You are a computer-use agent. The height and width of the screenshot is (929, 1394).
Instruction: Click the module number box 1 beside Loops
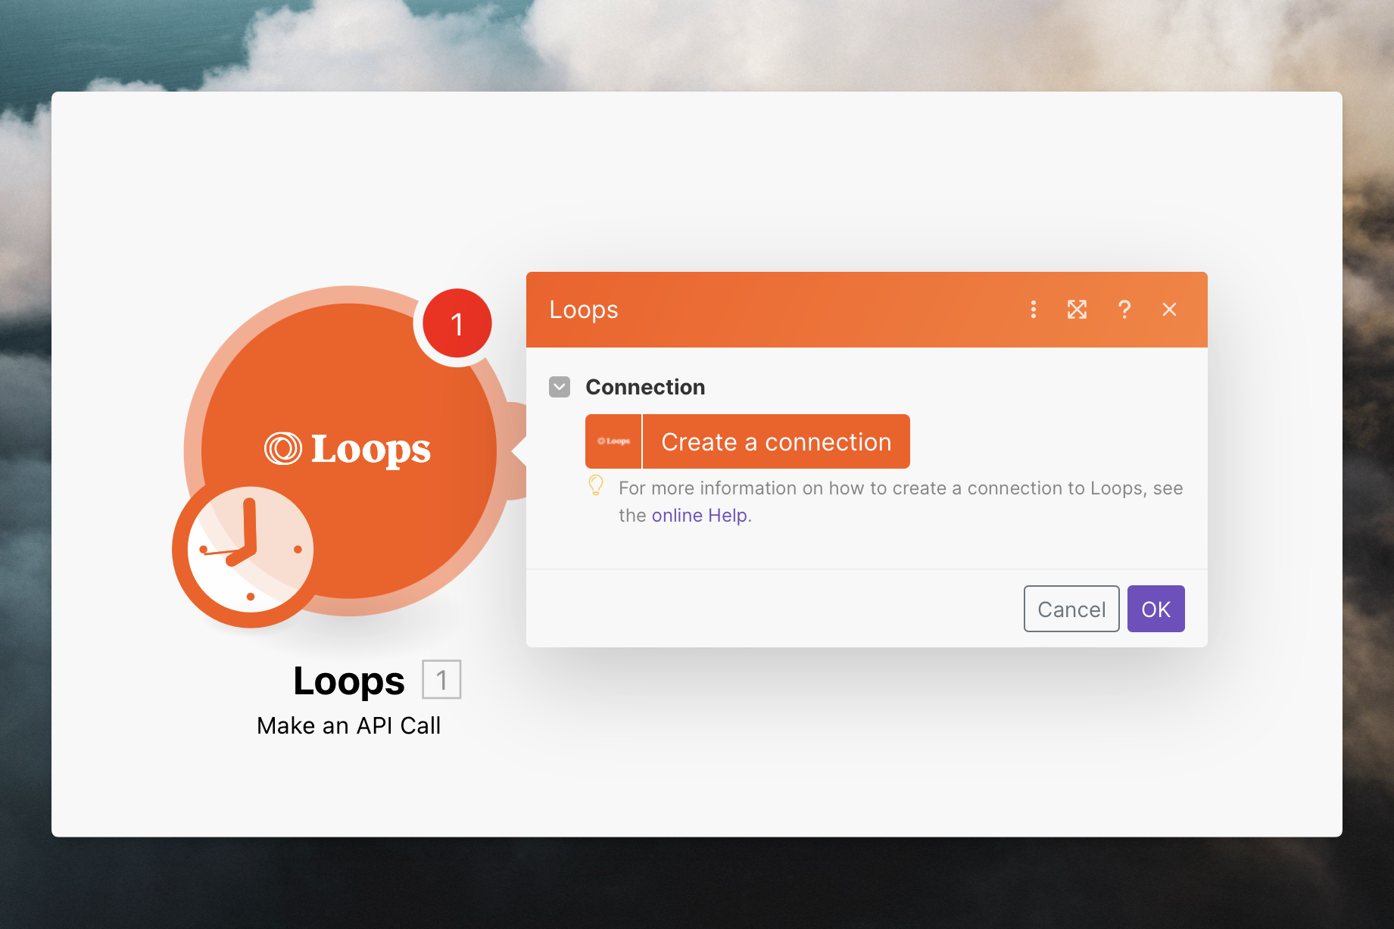pos(441,679)
